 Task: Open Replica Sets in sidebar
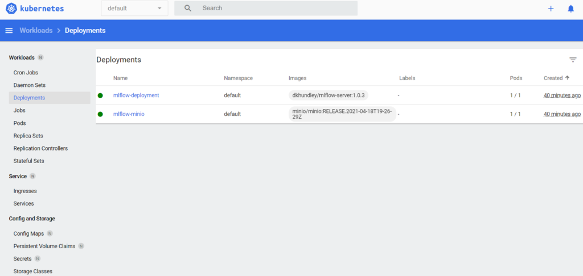click(x=28, y=136)
